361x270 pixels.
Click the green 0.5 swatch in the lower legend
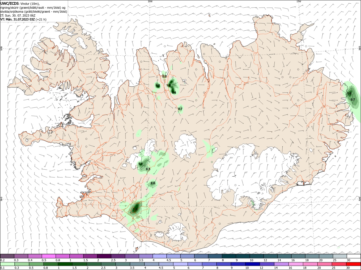click(36, 264)
